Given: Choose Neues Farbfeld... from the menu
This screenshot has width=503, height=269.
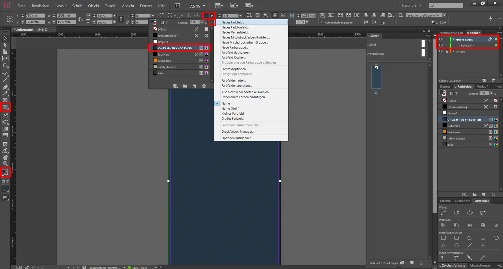Looking at the screenshot, I should point(233,22).
